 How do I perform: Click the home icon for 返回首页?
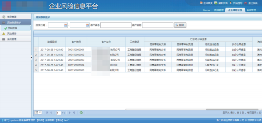click(201, 3)
